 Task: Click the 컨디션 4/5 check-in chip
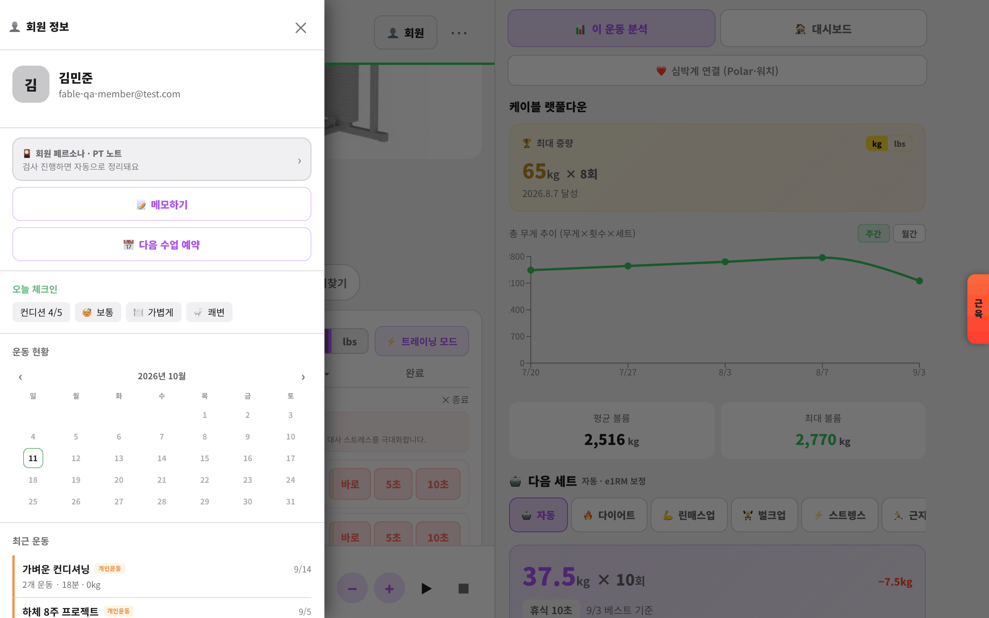[41, 312]
